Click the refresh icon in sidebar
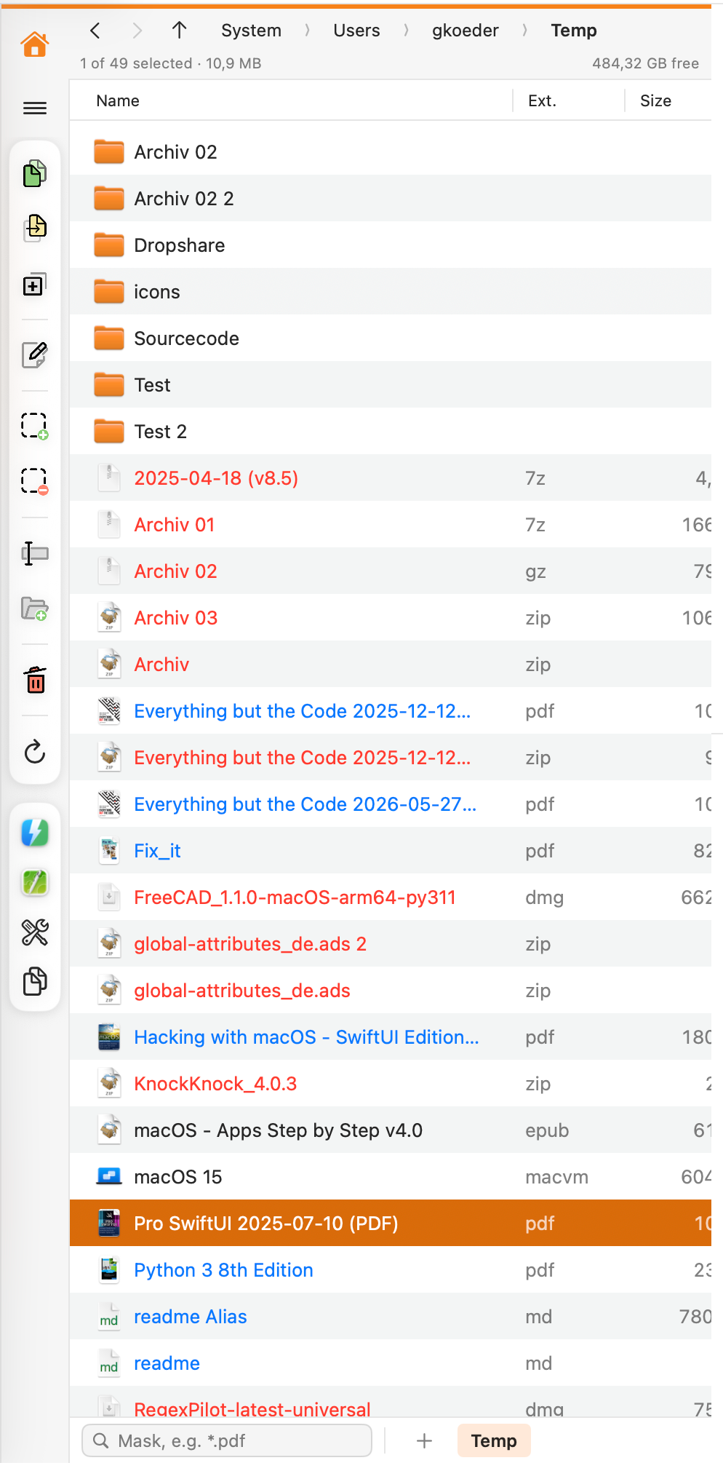The width and height of the screenshot is (723, 1463). click(35, 752)
